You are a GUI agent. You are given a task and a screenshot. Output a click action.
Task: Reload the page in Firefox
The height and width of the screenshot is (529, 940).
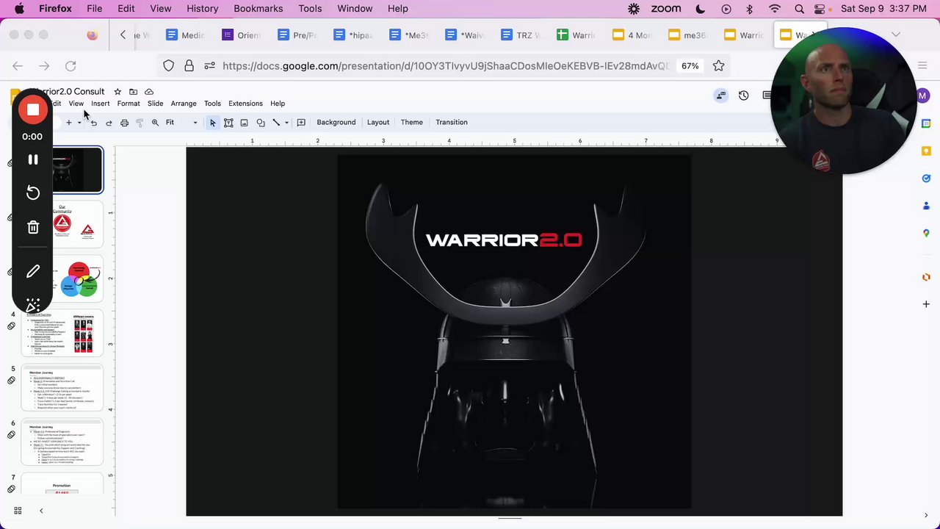click(x=70, y=66)
